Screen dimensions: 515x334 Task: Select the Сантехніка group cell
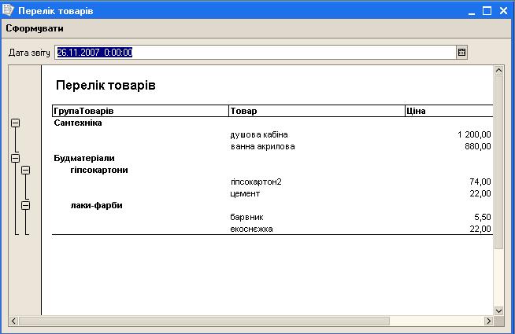[78, 123]
